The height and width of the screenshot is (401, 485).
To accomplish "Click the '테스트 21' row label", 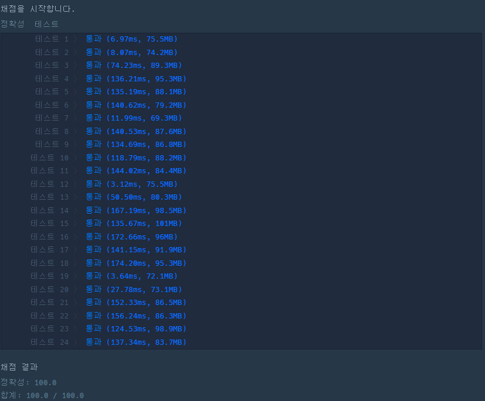I will tap(49, 303).
